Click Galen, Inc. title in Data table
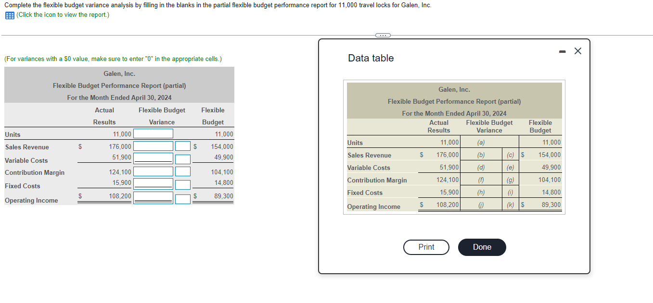653x303 pixels. (454, 90)
